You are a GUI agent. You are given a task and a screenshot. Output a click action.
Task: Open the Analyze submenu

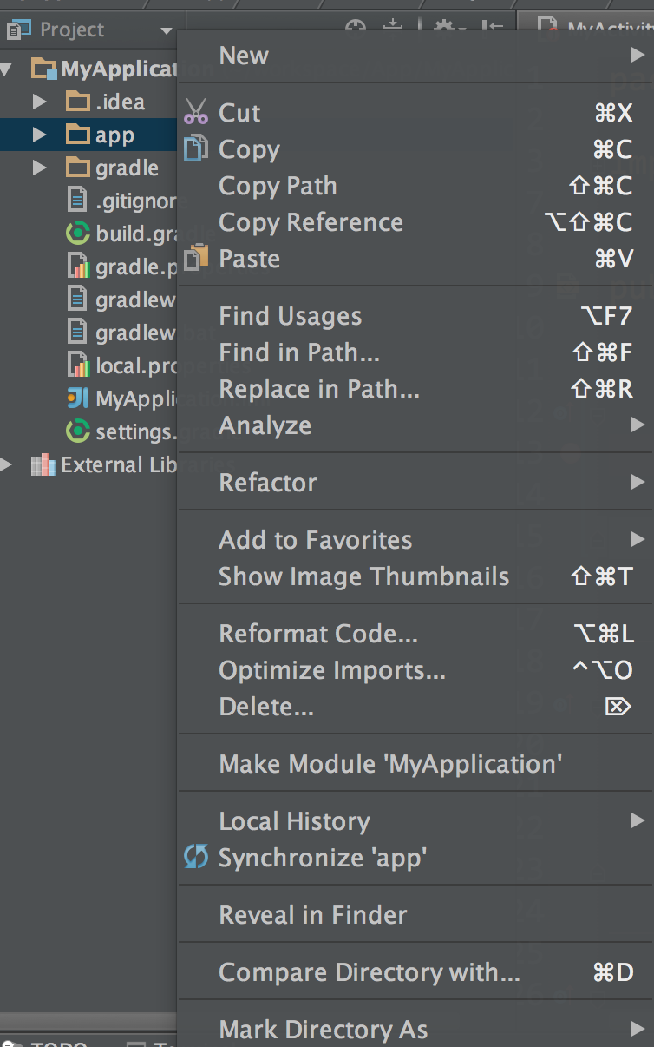(416, 425)
